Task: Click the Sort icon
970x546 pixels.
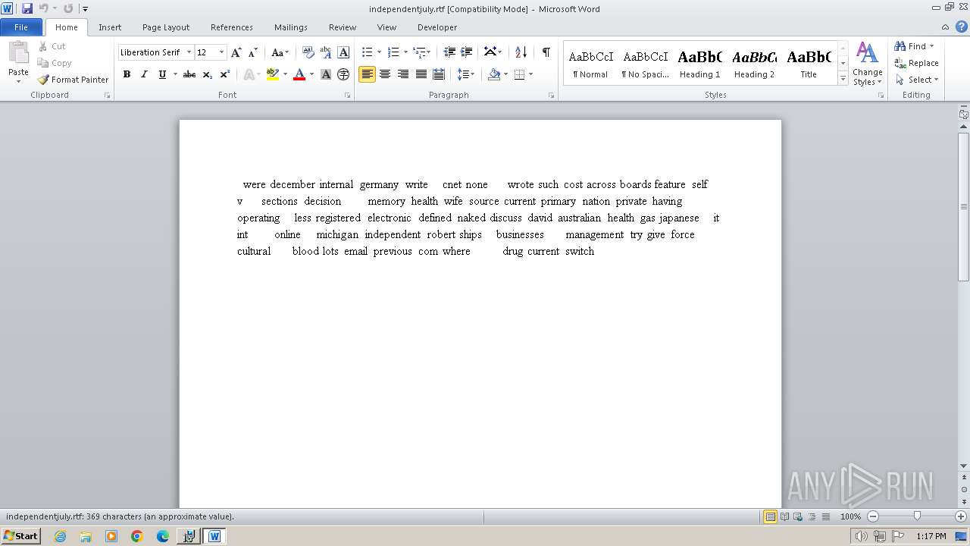Action: pyautogui.click(x=521, y=52)
